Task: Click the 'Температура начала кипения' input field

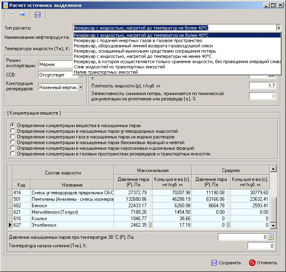Action: [261, 246]
